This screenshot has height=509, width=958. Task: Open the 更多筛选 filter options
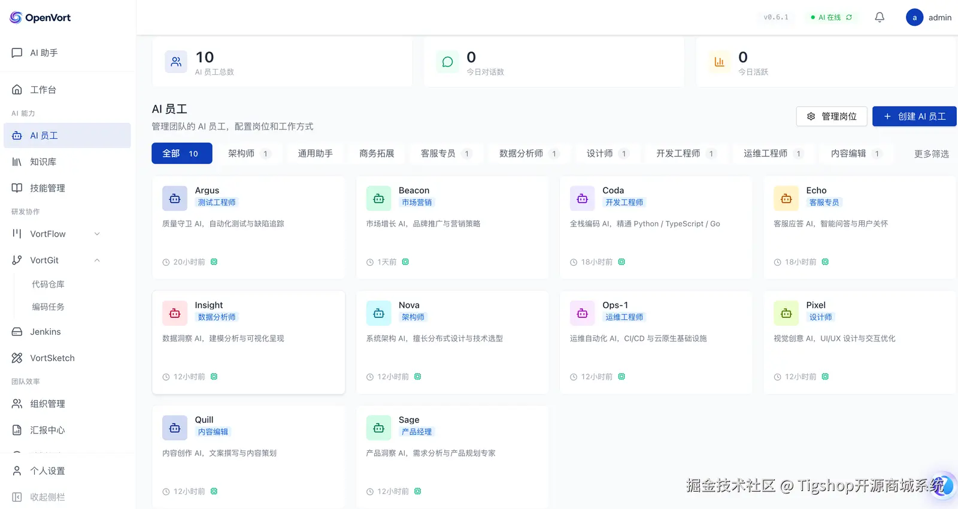click(931, 154)
